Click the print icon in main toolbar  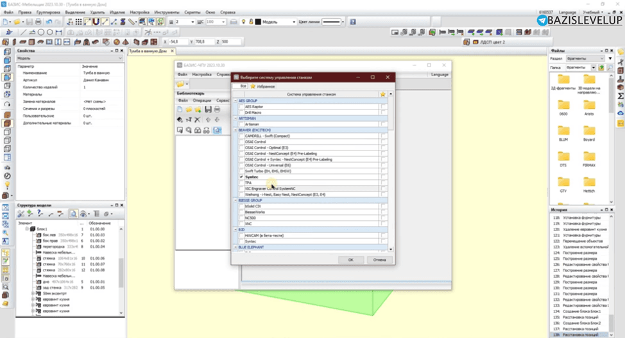[39, 22]
